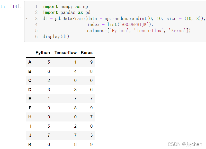This screenshot has width=206, height=149.
Task: Click line number 4 in gutter
Action: (37, 24)
